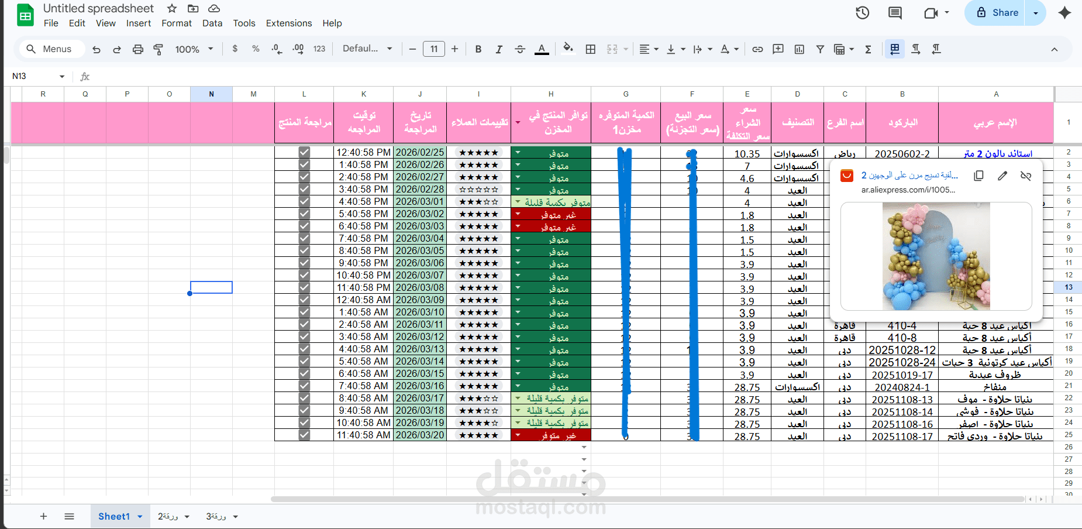
Task: Open the zoom 100% dropdown
Action: point(194,49)
